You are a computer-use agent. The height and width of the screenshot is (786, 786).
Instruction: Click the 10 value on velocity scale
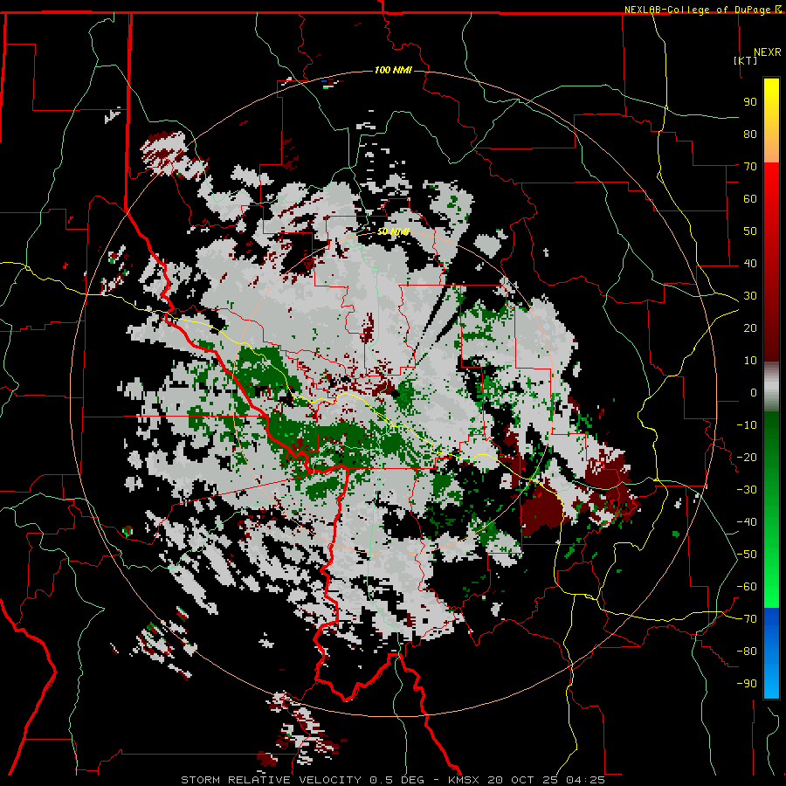click(750, 361)
